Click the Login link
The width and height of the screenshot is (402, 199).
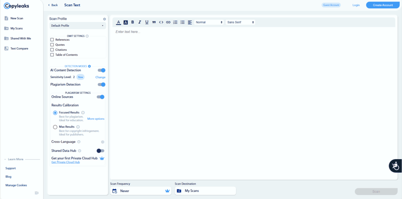[356, 5]
